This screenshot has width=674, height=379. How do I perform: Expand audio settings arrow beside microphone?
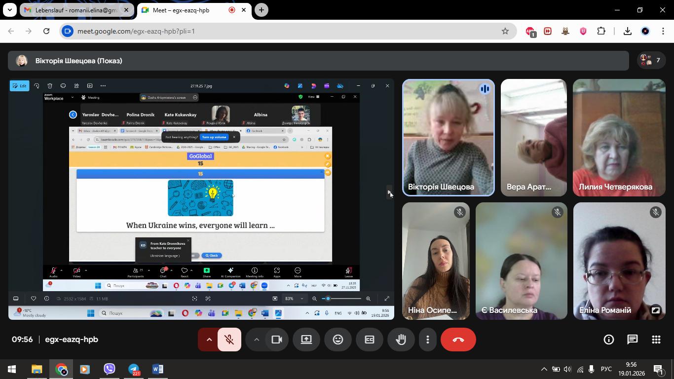point(209,340)
